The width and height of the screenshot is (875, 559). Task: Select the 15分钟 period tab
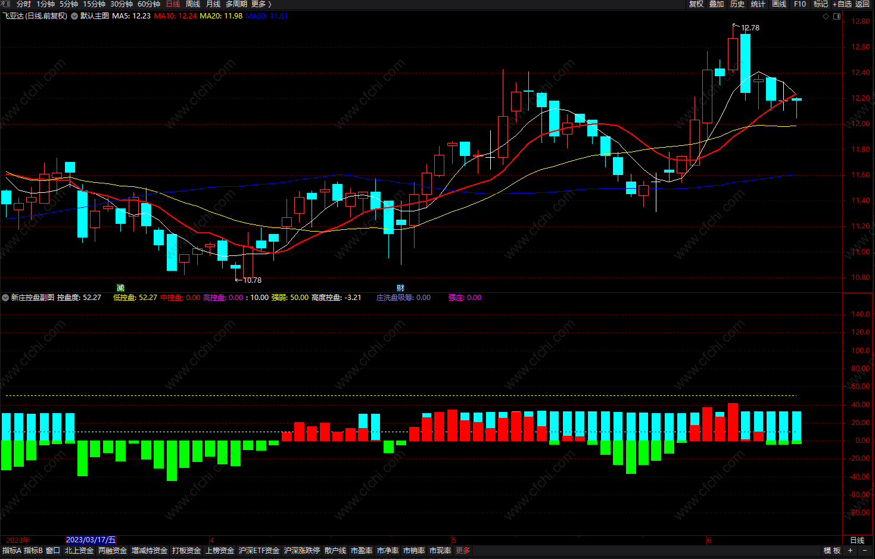[94, 4]
